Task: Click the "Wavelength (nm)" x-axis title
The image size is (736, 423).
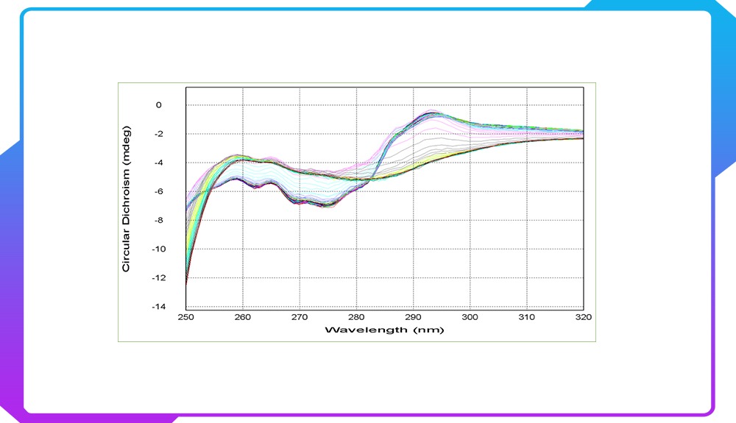Action: (x=384, y=330)
